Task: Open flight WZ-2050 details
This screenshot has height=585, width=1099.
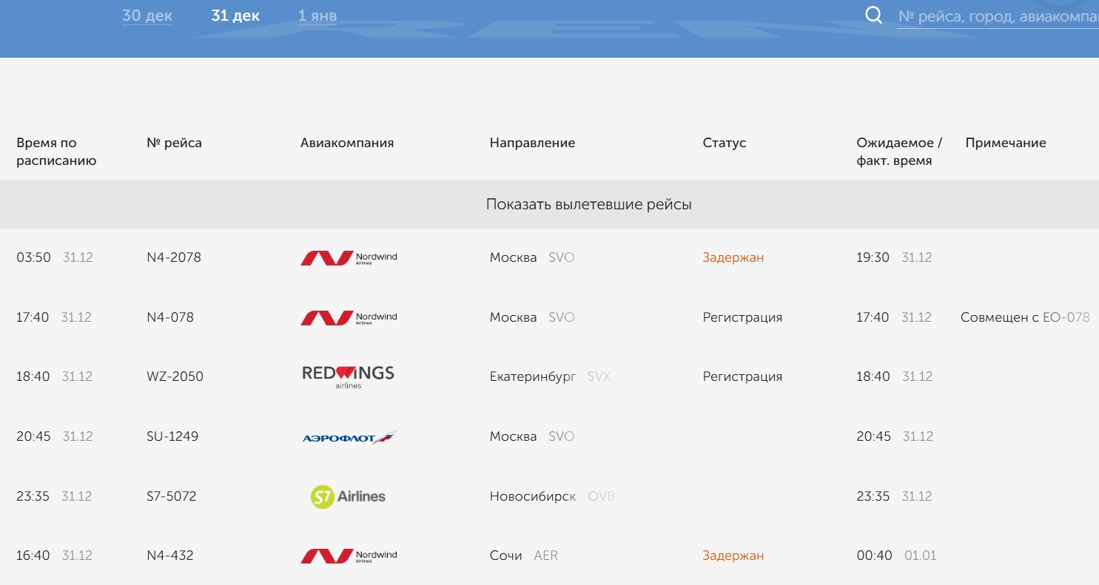Action: tap(175, 376)
